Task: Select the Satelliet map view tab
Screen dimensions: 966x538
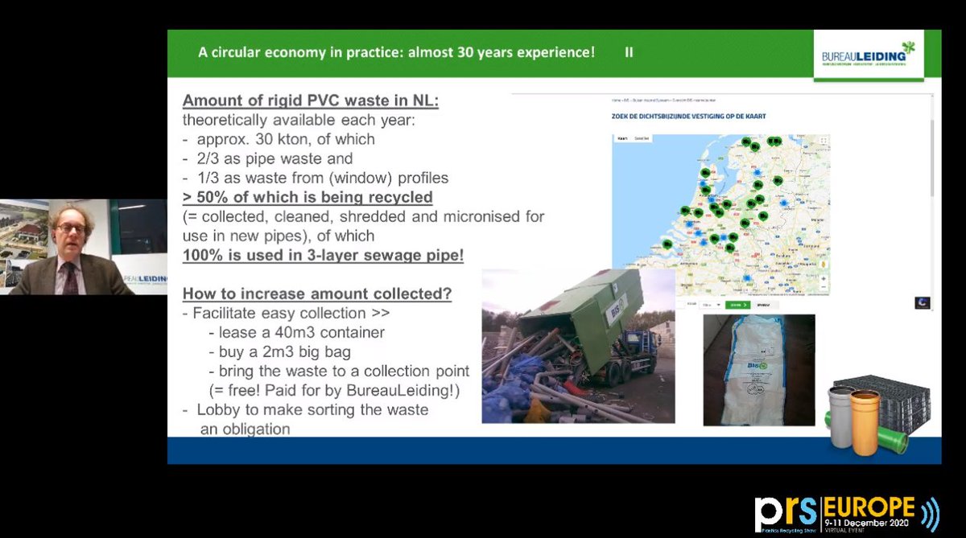Action: coord(642,138)
